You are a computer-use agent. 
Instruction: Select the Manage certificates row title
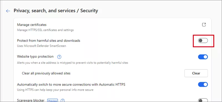(32, 25)
